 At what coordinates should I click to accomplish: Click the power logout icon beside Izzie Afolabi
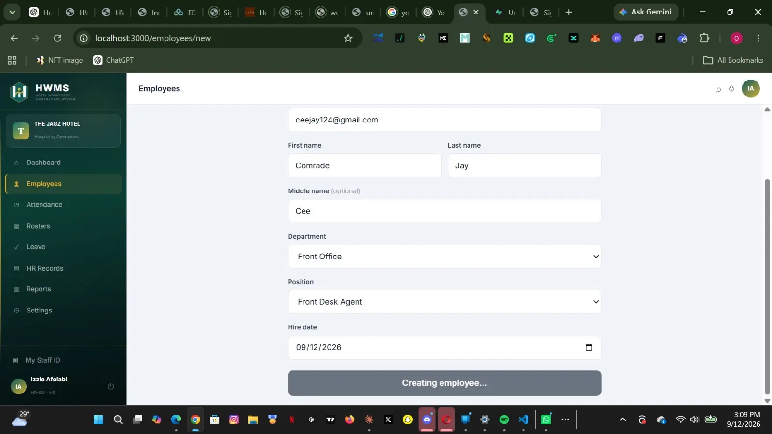110,386
